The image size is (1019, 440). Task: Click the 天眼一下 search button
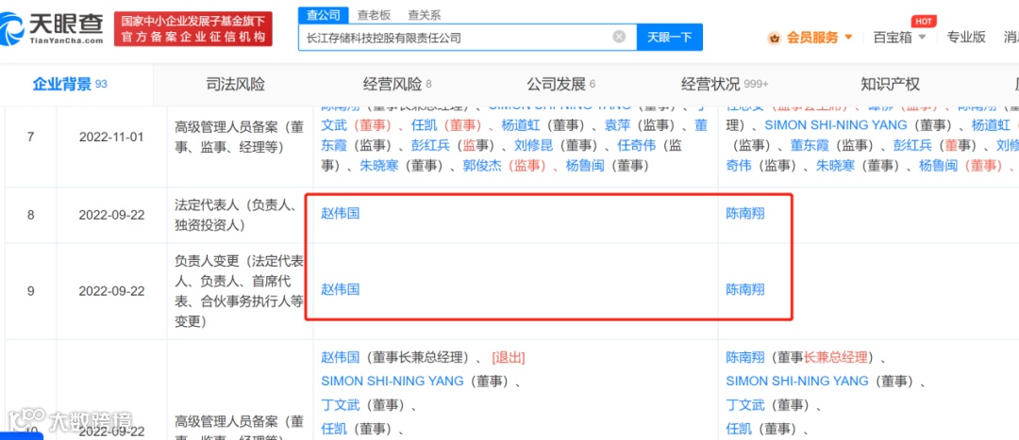(669, 37)
